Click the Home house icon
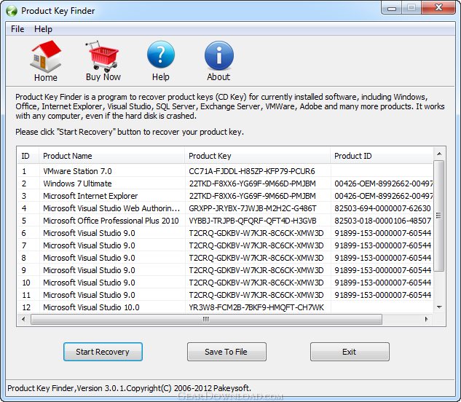Viewport: 461px width, 402px height. click(46, 57)
